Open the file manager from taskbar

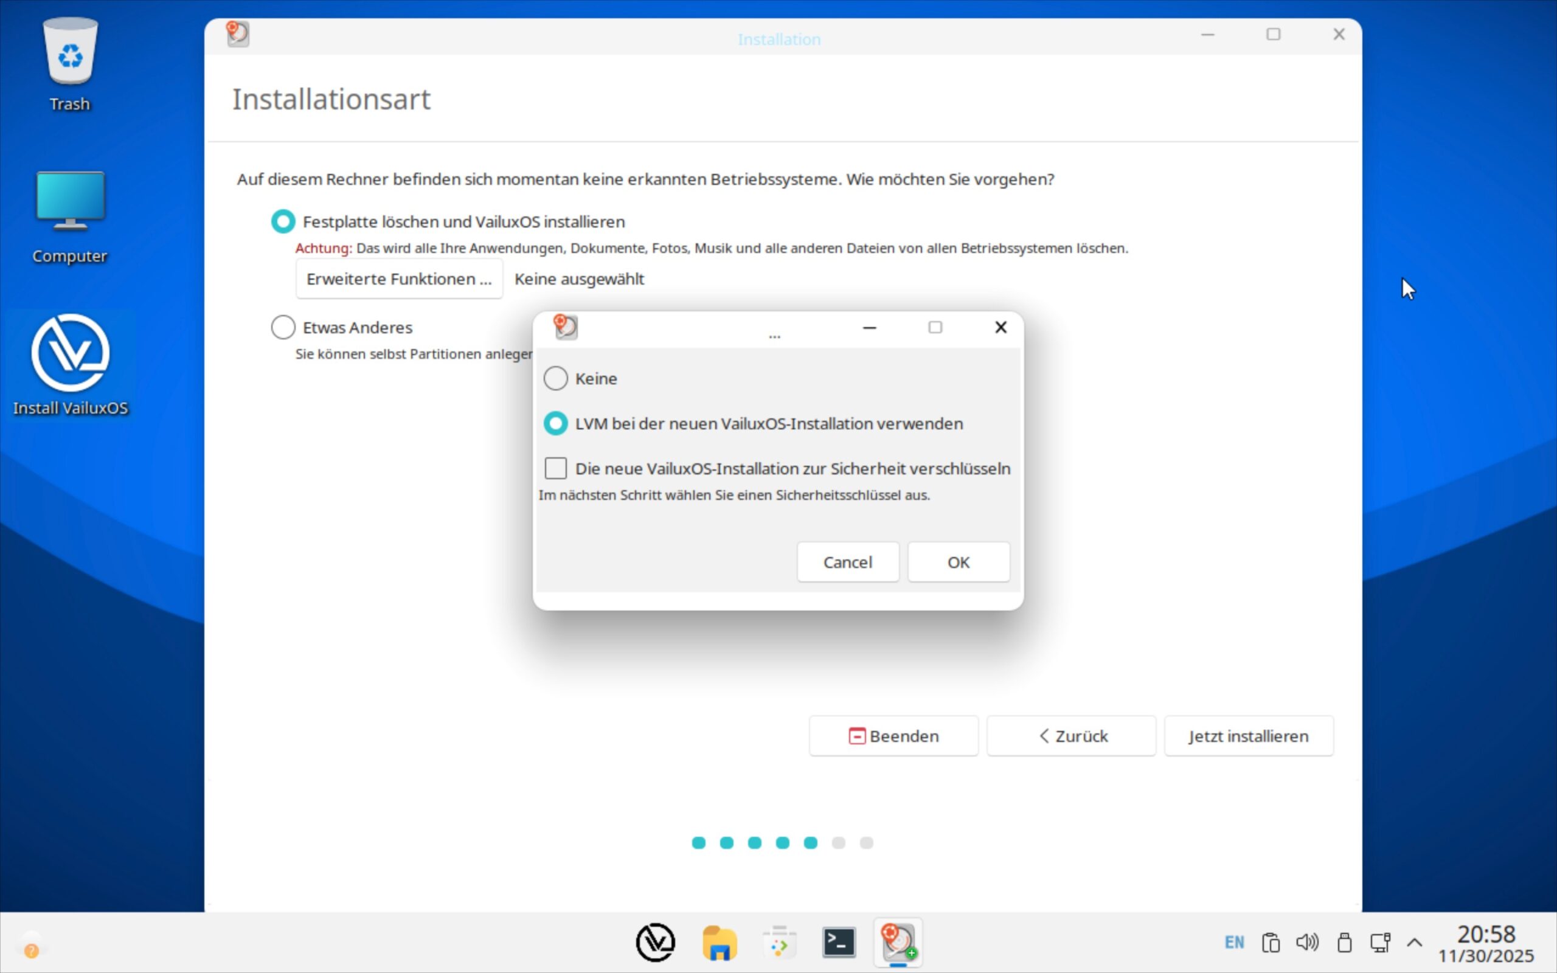[x=719, y=943]
